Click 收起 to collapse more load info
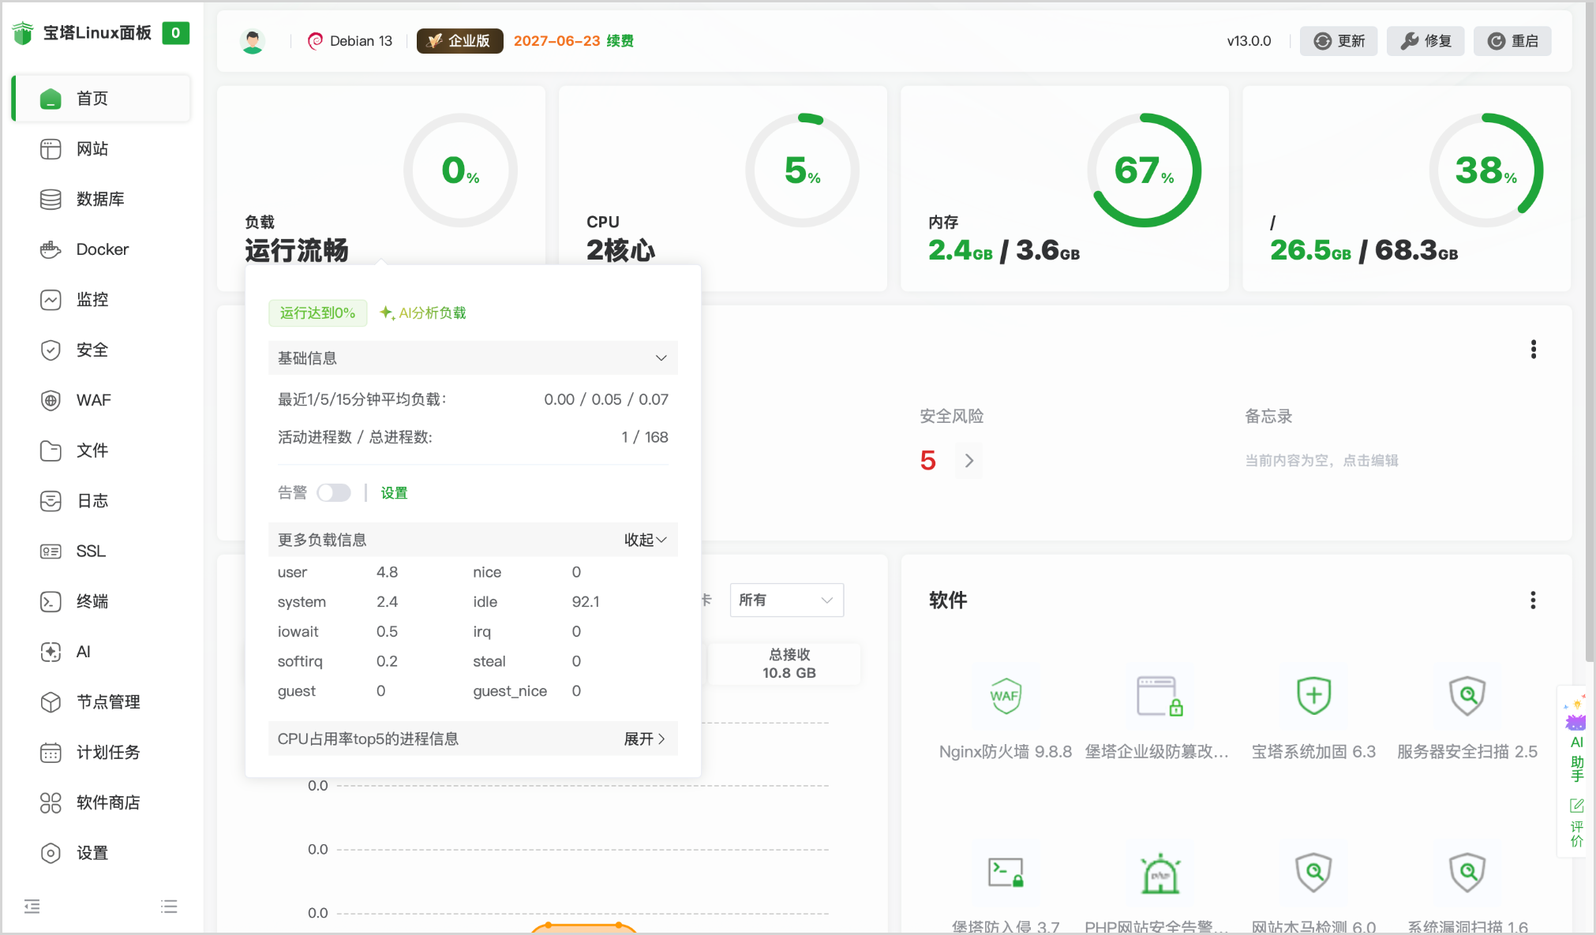This screenshot has height=935, width=1596. click(645, 540)
